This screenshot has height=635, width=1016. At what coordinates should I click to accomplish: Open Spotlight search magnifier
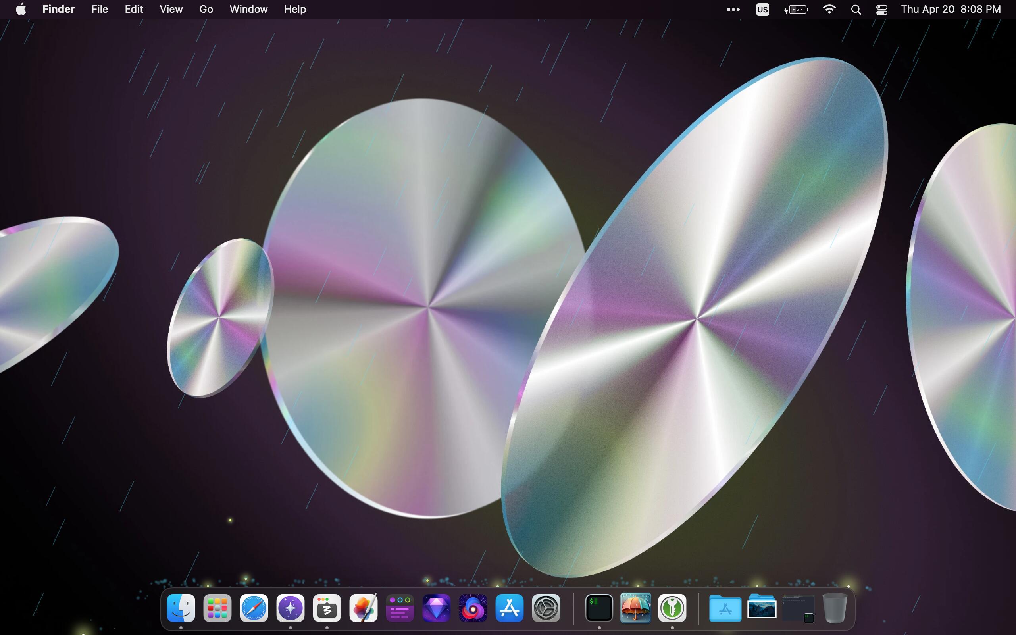click(x=856, y=9)
